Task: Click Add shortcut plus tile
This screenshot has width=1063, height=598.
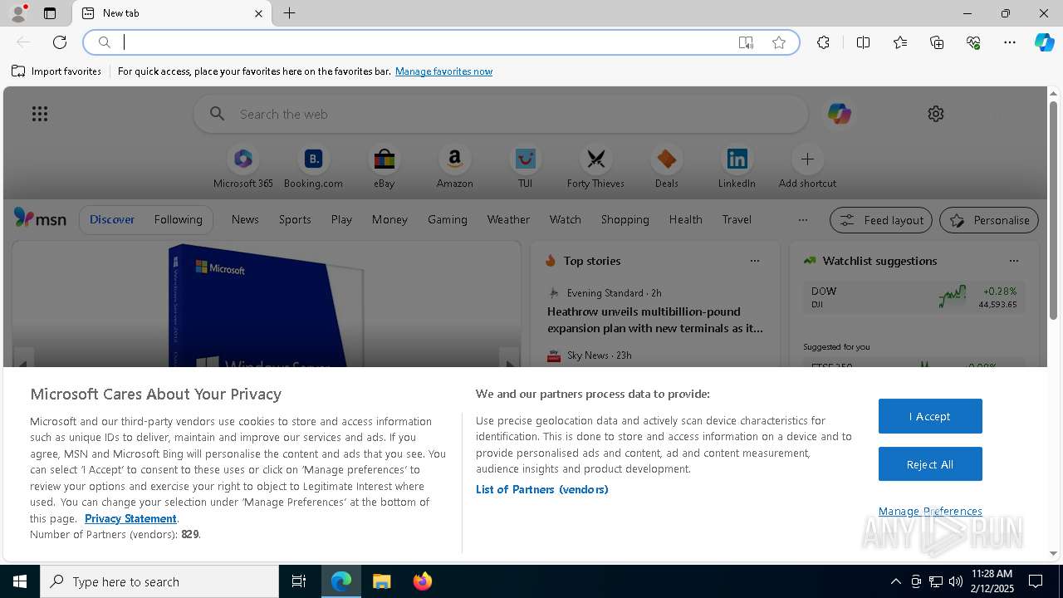Action: point(807,167)
